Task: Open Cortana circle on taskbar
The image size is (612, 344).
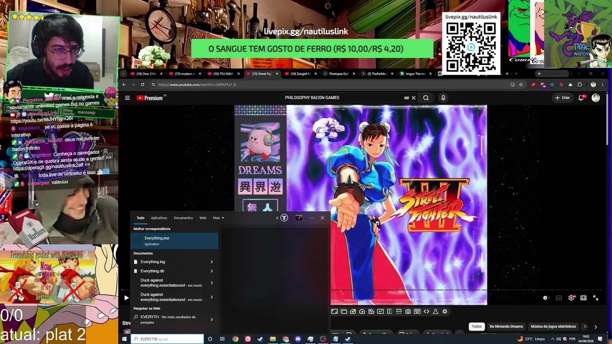Action: tap(210, 339)
